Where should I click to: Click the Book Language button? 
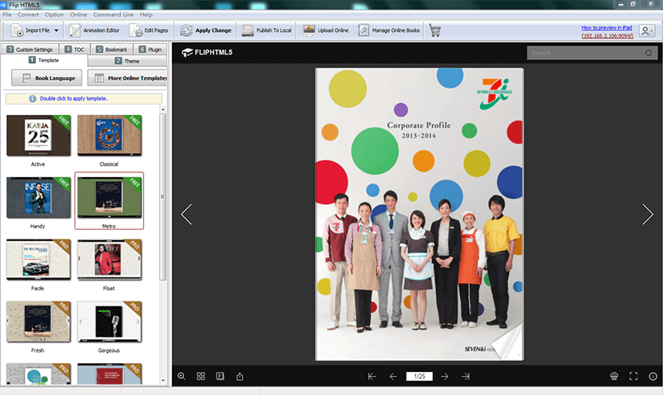pyautogui.click(x=46, y=77)
